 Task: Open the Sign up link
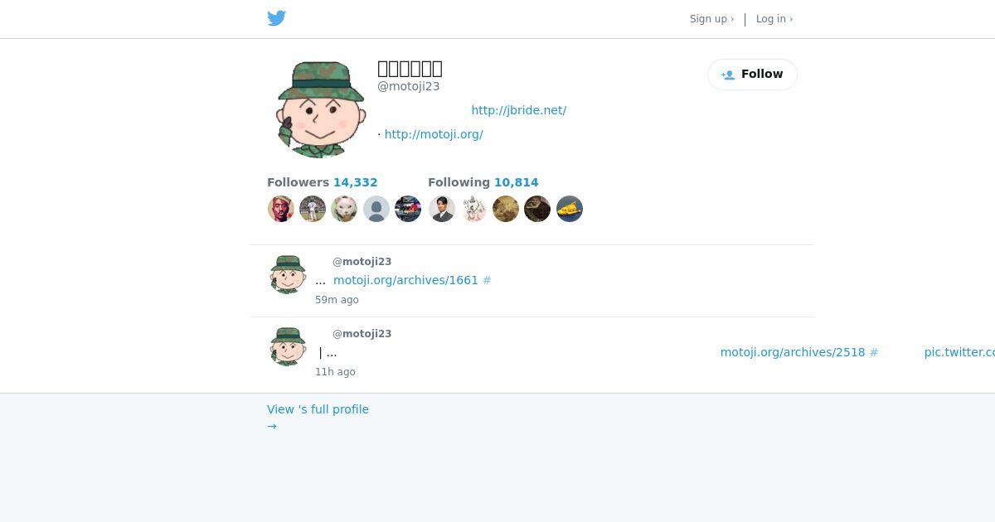(711, 19)
